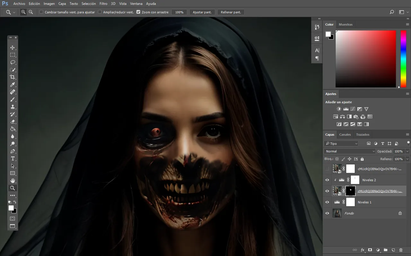Viewport: 411px width, 256px height.
Task: Select the Horizontal Type tool
Action: 13,159
